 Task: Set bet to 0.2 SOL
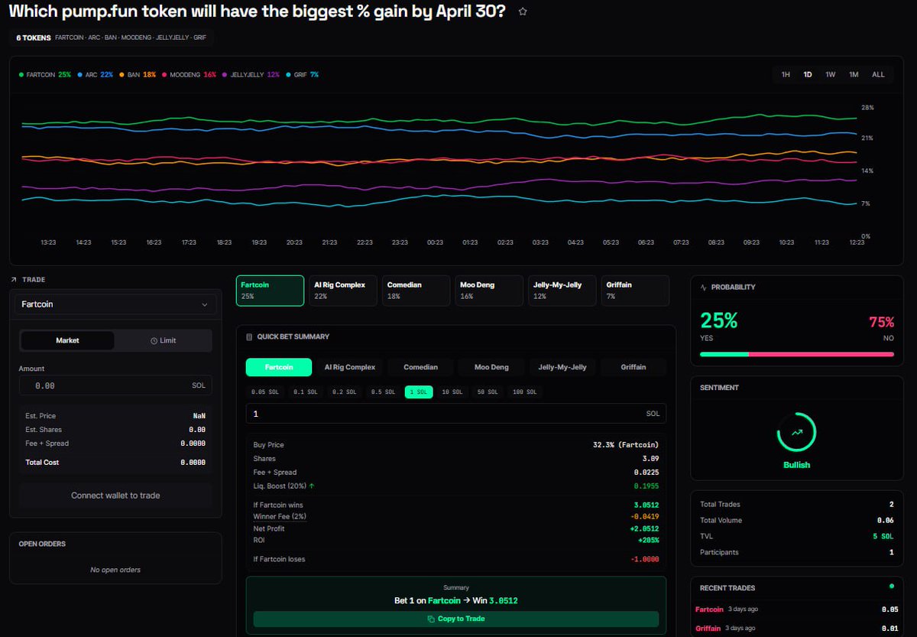pos(344,392)
